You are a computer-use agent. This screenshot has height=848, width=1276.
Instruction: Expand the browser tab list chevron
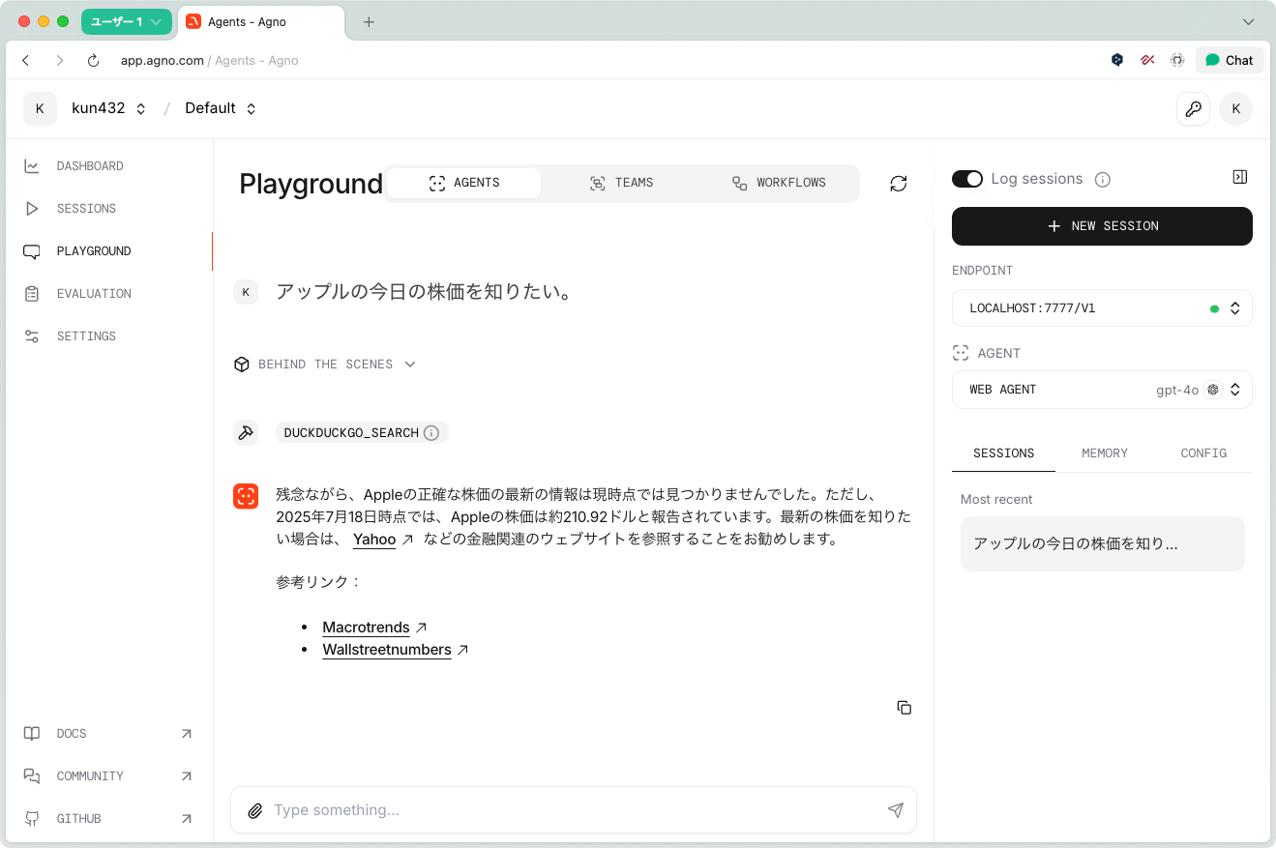1248,22
